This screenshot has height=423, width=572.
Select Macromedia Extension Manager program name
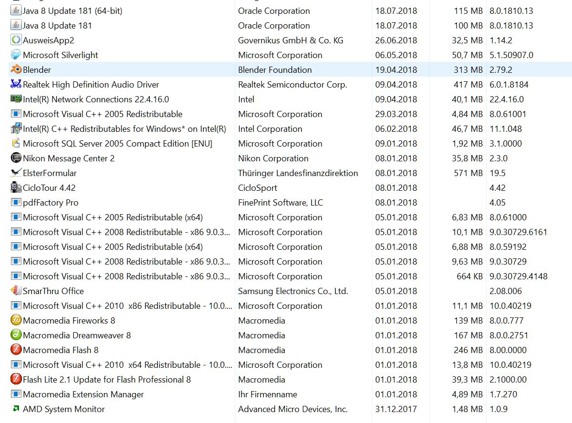(83, 394)
